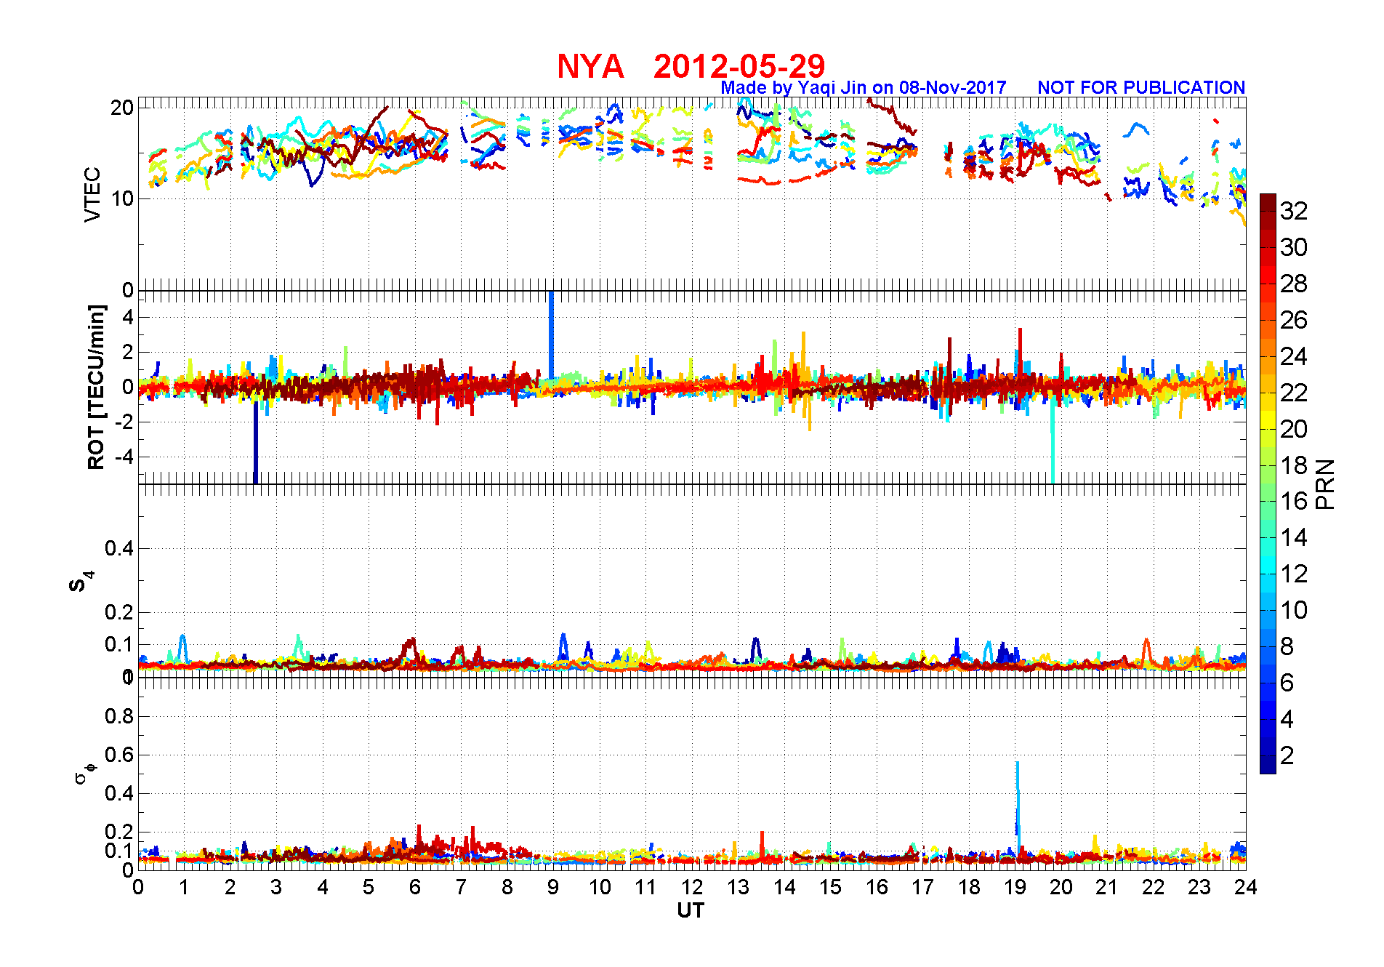
Task: Click colorbar tick label '16'
Action: point(1294,501)
